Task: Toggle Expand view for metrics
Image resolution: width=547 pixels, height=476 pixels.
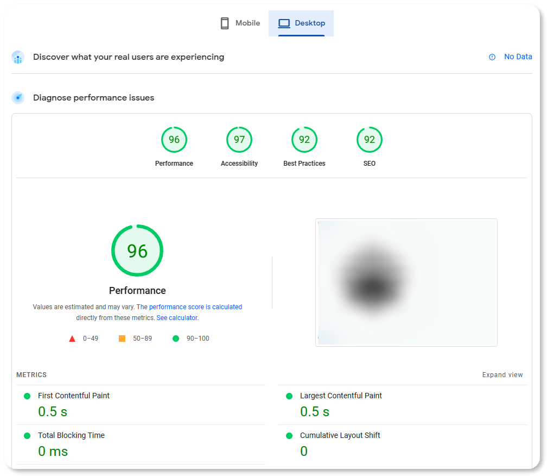Action: coord(503,375)
